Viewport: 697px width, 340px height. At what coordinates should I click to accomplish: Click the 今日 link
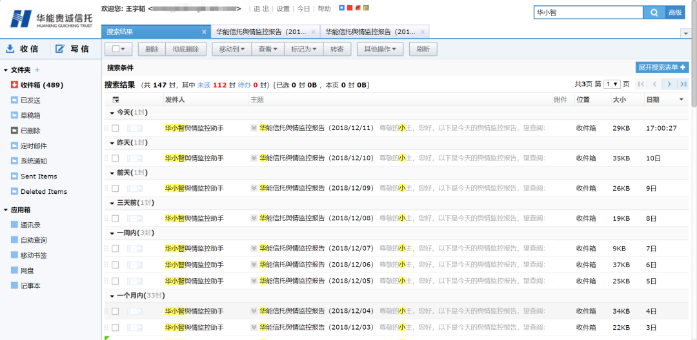coord(303,9)
